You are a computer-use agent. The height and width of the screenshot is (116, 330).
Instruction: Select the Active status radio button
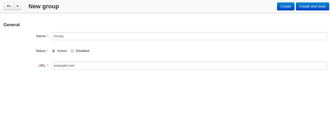coord(53,51)
